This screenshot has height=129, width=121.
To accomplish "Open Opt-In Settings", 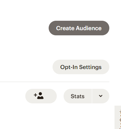I will click(81, 67).
